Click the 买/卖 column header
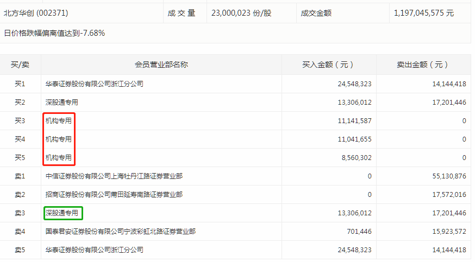This screenshot has height=262, width=475. pyautogui.click(x=20, y=65)
